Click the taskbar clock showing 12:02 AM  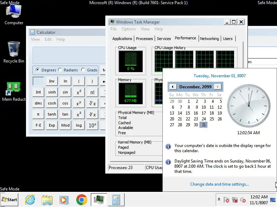coord(259,200)
